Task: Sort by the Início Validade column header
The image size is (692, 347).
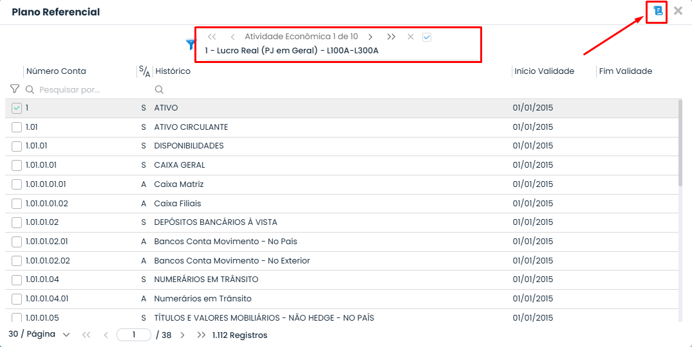Action: [544, 71]
